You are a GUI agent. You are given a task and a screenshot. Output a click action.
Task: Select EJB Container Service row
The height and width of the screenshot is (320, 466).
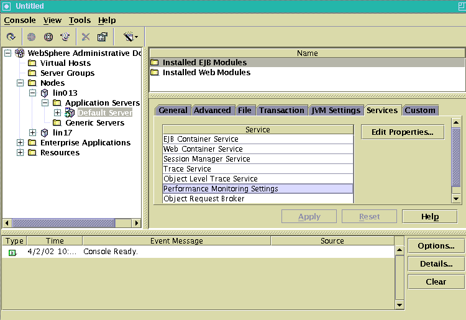tap(258, 139)
